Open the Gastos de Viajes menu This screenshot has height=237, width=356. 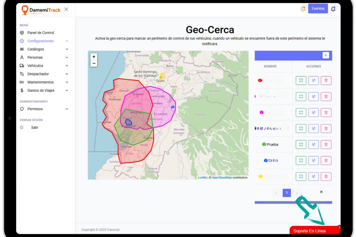point(41,91)
